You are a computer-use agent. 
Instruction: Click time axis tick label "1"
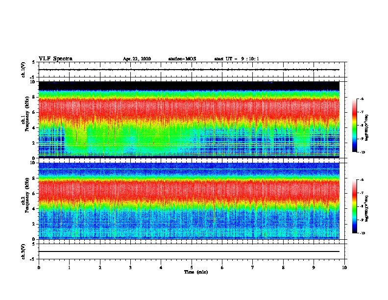(x=69, y=268)
